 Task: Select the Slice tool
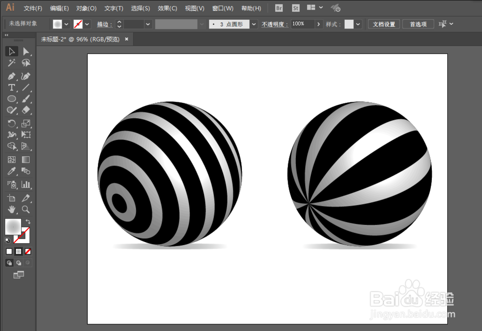click(26, 198)
